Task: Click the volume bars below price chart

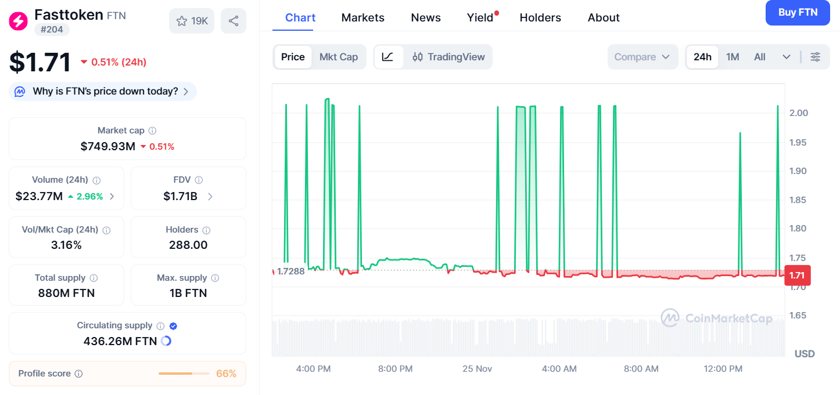Action: click(x=523, y=336)
